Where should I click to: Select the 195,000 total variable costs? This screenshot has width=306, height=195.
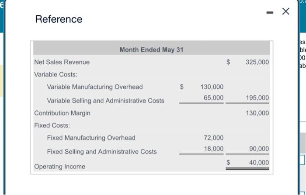point(257,97)
